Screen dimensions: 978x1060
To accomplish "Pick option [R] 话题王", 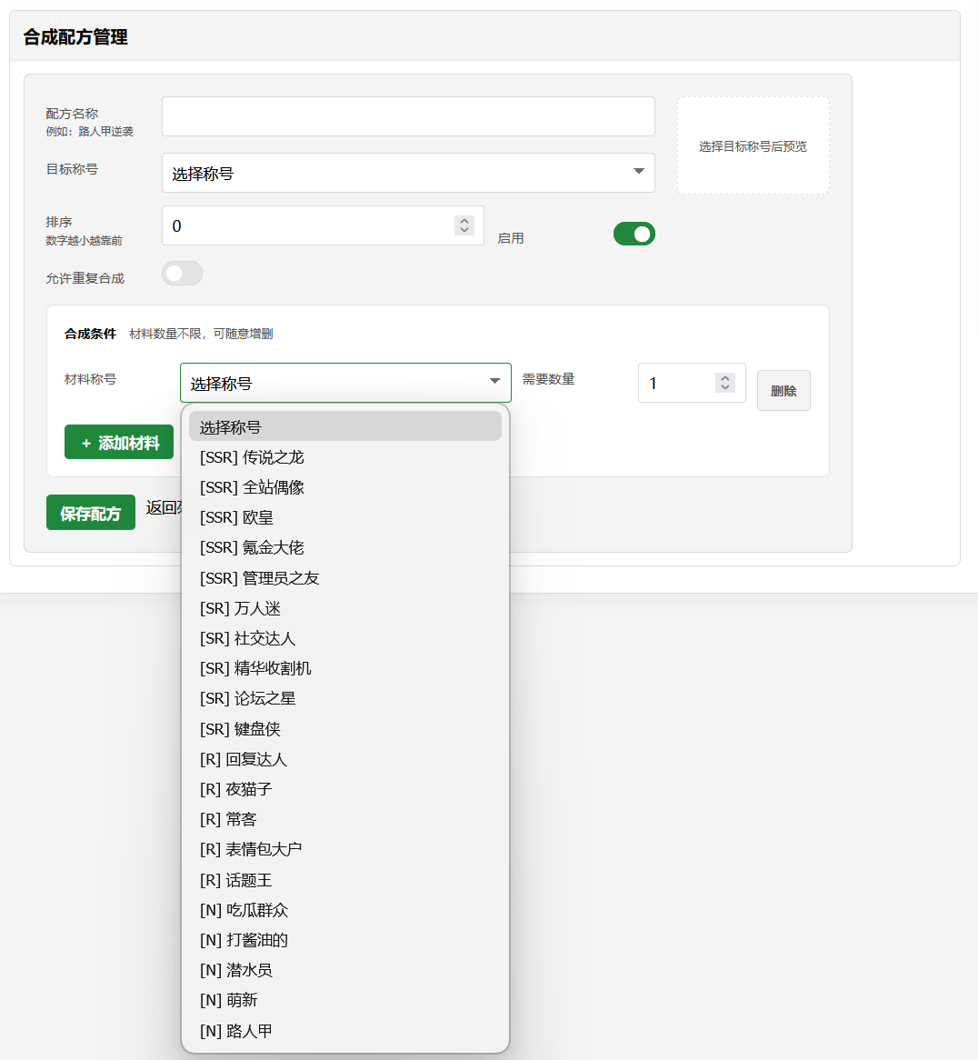I will pos(345,880).
